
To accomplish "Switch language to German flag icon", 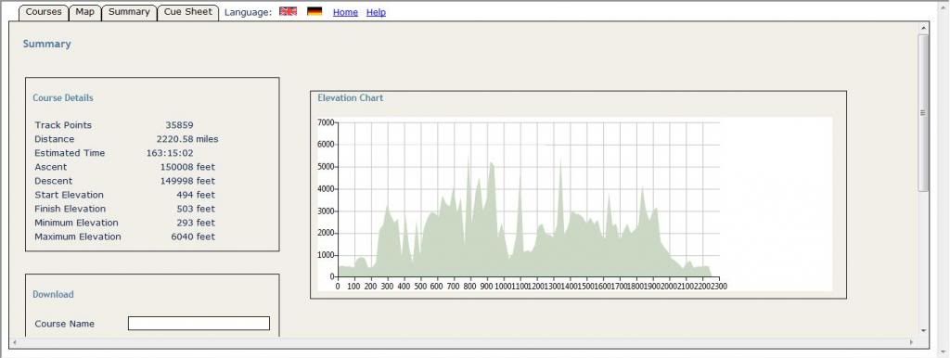I will click(315, 11).
